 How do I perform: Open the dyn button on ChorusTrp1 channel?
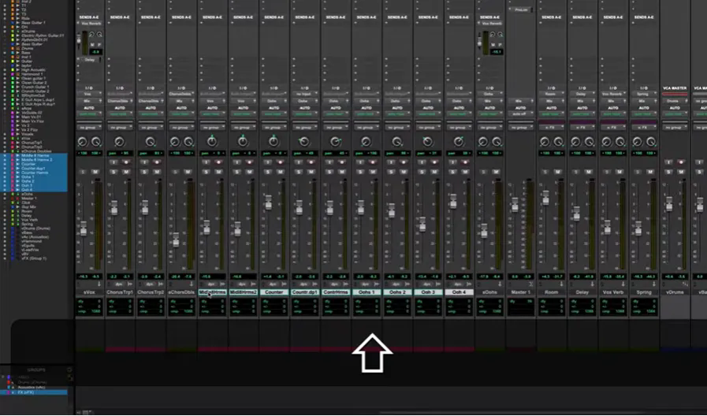coord(119,284)
